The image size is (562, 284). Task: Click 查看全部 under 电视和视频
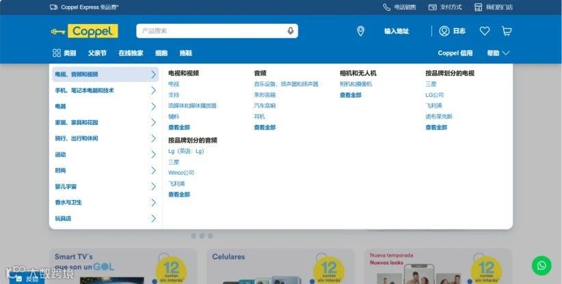(x=179, y=128)
